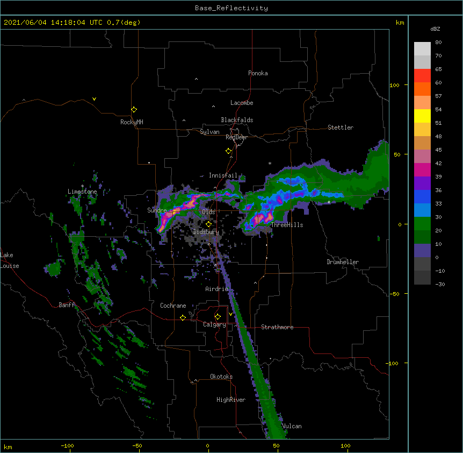Click the ThreeHills label
The height and width of the screenshot is (453, 463).
pyautogui.click(x=287, y=225)
